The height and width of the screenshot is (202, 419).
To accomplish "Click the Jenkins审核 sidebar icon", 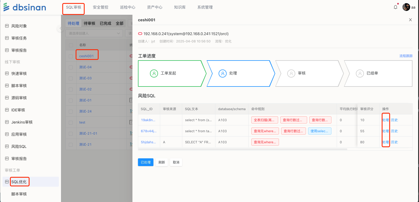I will tap(7, 122).
